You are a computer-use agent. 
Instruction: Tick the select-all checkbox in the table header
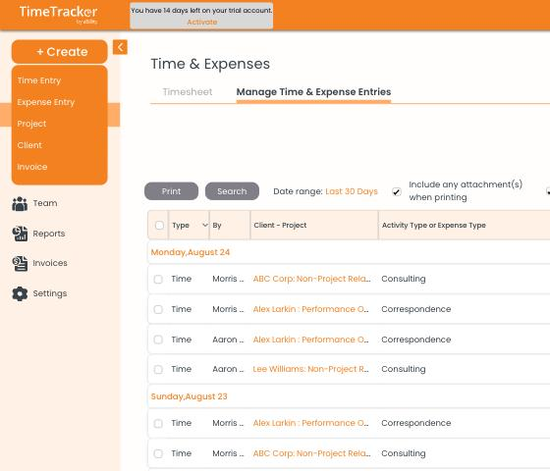coord(159,225)
